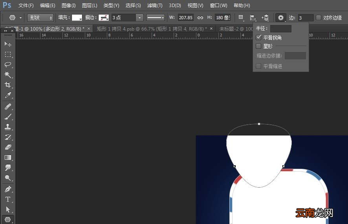Open path operations icon
Image resolution: width=348 pixels, height=224 pixels.
tap(241, 18)
